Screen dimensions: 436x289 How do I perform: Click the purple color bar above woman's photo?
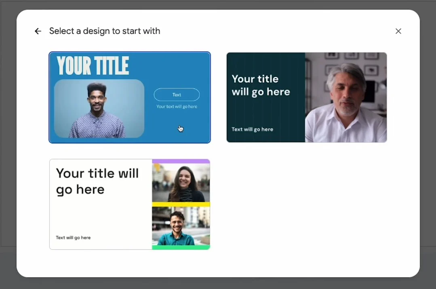pos(181,161)
